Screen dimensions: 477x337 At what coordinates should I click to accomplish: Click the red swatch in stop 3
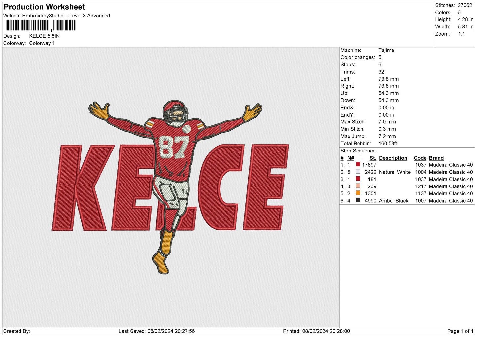358,179
